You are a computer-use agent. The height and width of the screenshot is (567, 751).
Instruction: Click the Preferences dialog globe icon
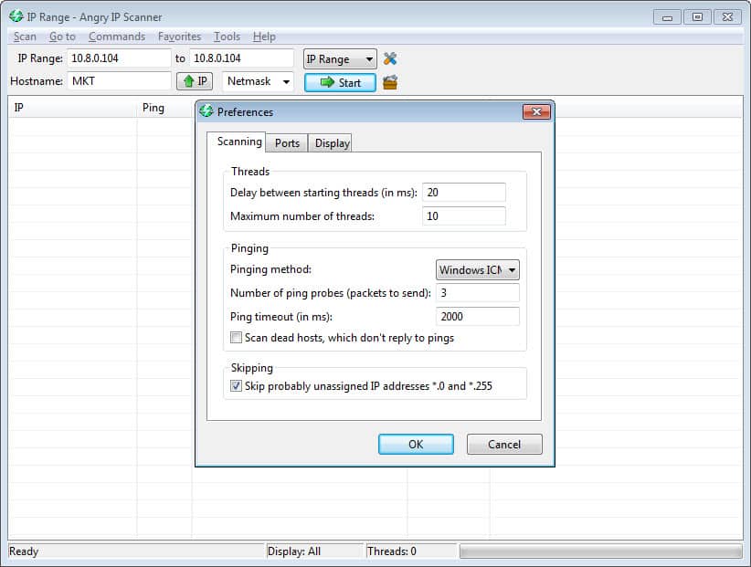point(206,111)
